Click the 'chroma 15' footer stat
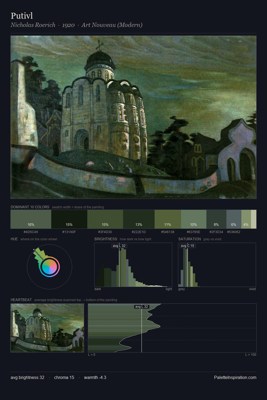Viewport: 267px width, 400px height. pos(64,377)
